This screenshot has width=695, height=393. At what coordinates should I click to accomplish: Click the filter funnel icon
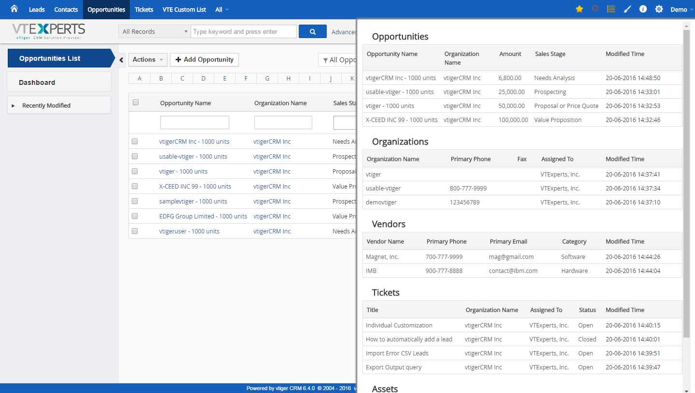[x=325, y=60]
